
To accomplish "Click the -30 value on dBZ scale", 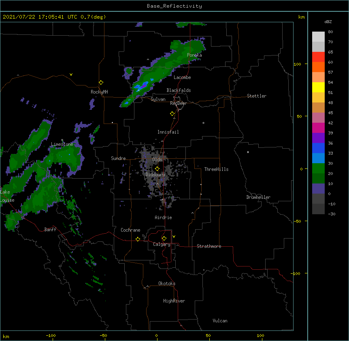I will [332, 214].
